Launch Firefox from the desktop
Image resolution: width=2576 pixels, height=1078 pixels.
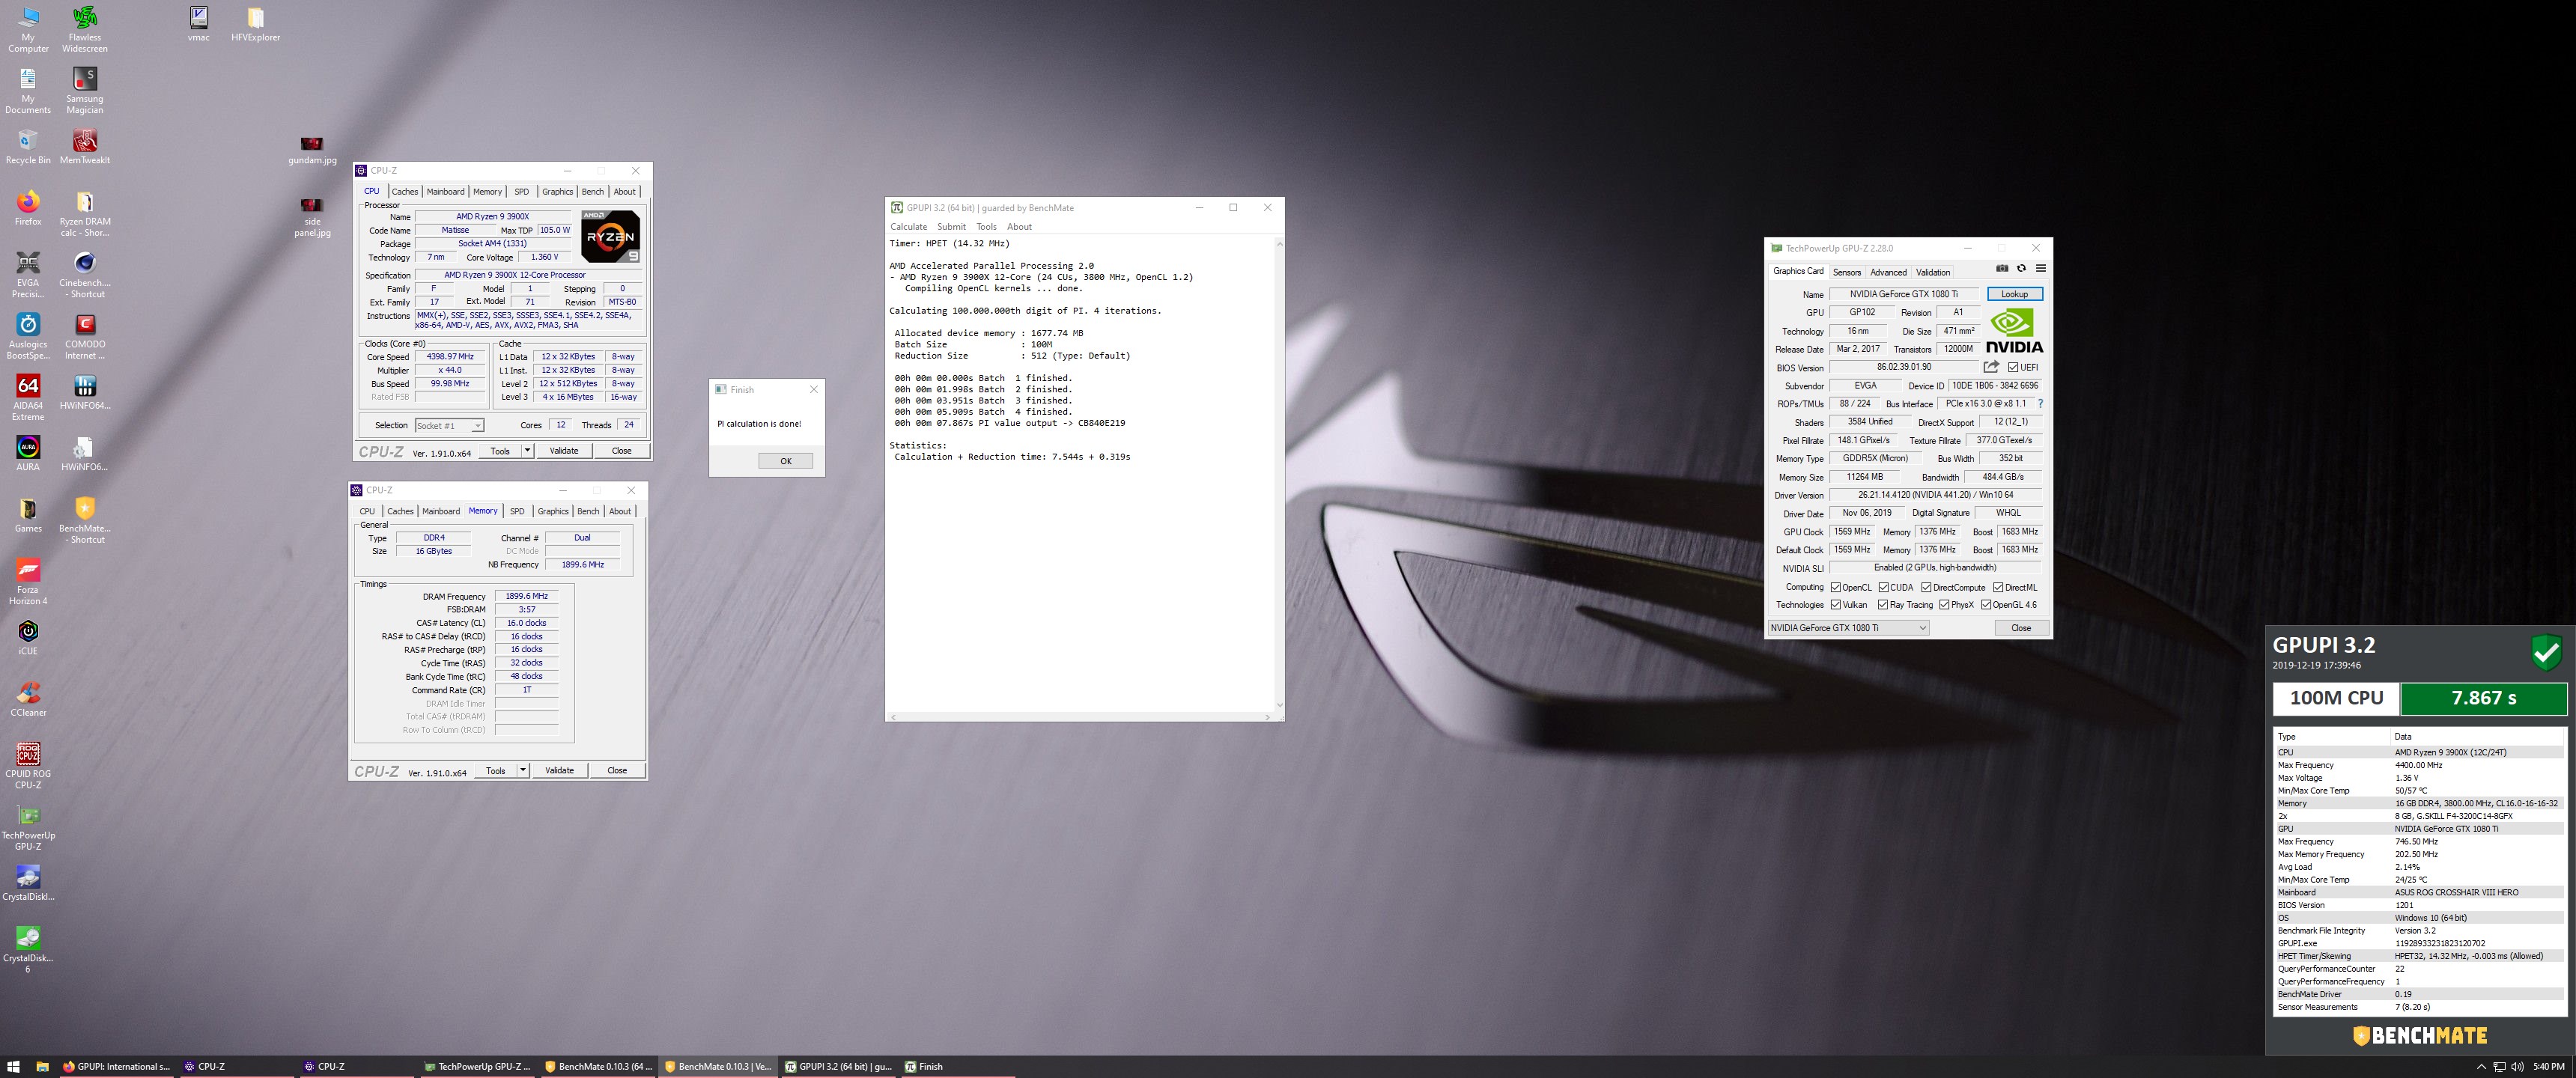28,208
